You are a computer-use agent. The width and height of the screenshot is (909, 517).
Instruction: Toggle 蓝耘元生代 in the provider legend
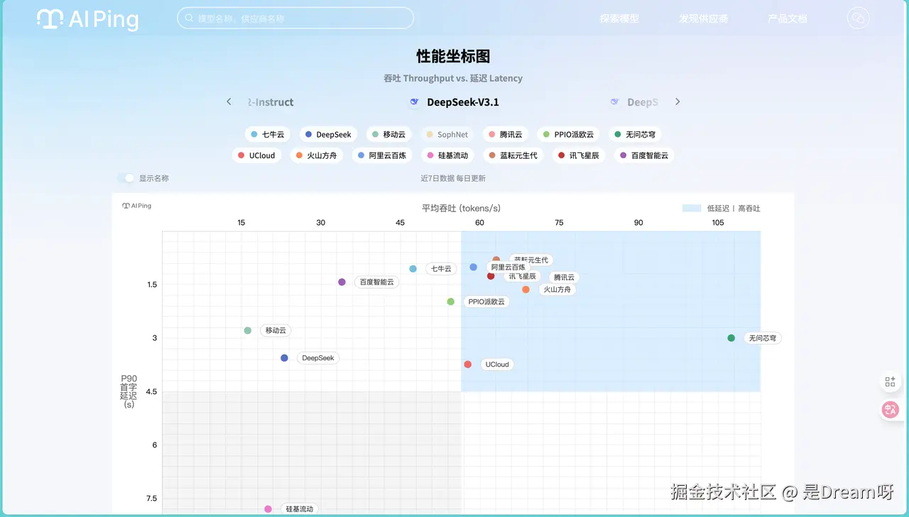pyautogui.click(x=513, y=155)
